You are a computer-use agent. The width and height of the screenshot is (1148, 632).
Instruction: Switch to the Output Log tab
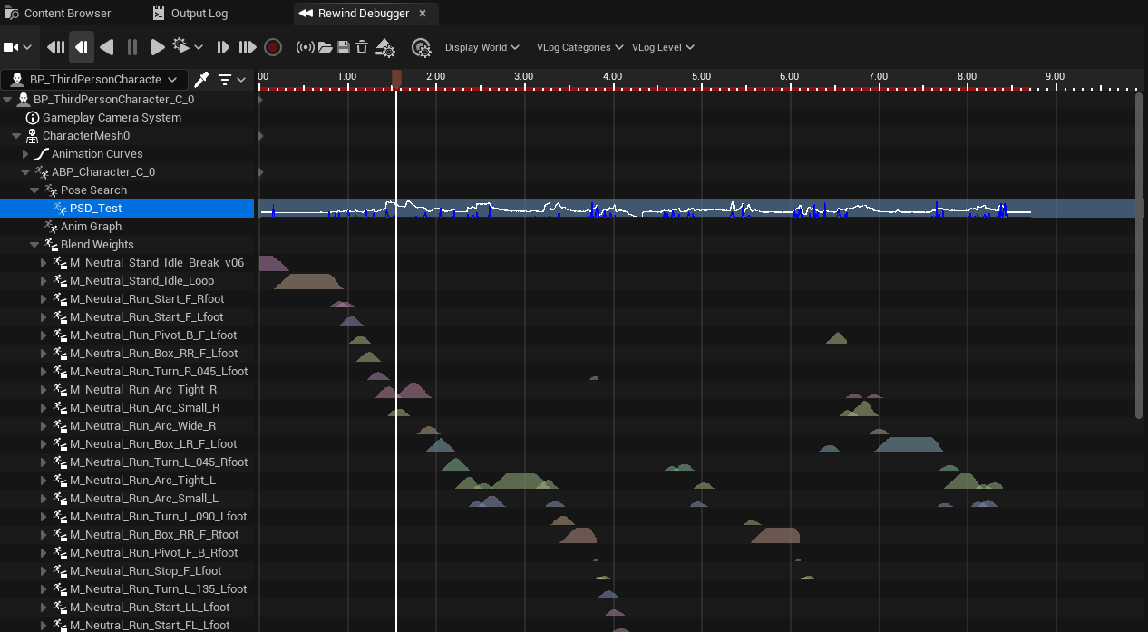pyautogui.click(x=190, y=14)
